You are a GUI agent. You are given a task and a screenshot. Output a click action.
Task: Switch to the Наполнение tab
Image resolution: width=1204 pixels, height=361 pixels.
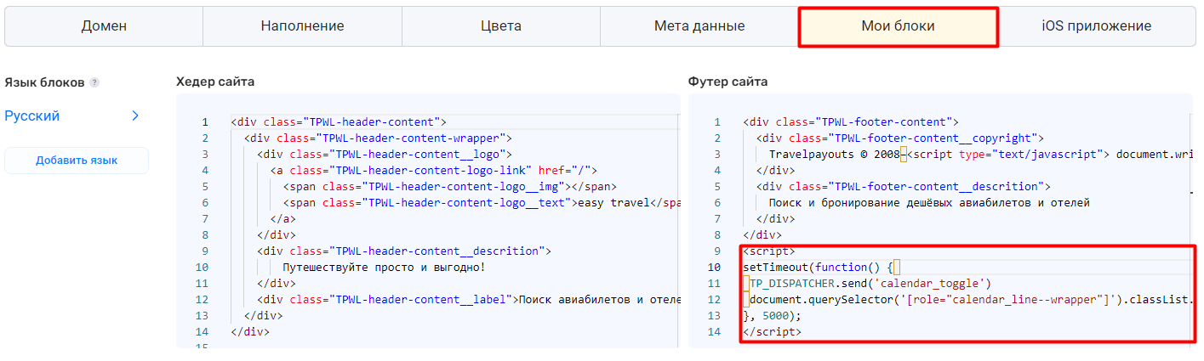click(302, 26)
